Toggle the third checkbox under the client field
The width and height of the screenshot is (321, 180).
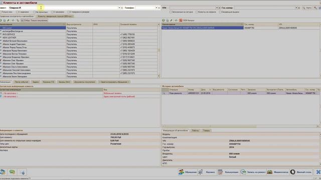click(x=35, y=12)
